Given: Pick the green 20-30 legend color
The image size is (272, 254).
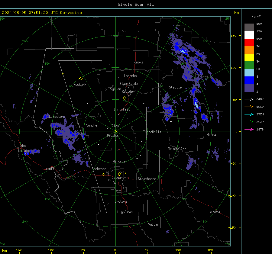Looking at the screenshot, I should pos(249,65).
